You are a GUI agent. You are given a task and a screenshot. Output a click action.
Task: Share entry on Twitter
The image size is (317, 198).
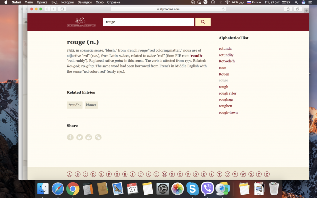(x=80, y=138)
